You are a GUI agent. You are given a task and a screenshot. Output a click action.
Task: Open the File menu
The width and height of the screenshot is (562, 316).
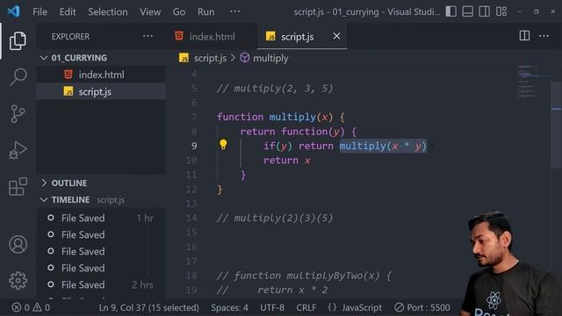pyautogui.click(x=40, y=11)
